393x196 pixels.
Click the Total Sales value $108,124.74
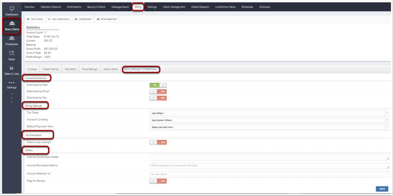point(51,37)
